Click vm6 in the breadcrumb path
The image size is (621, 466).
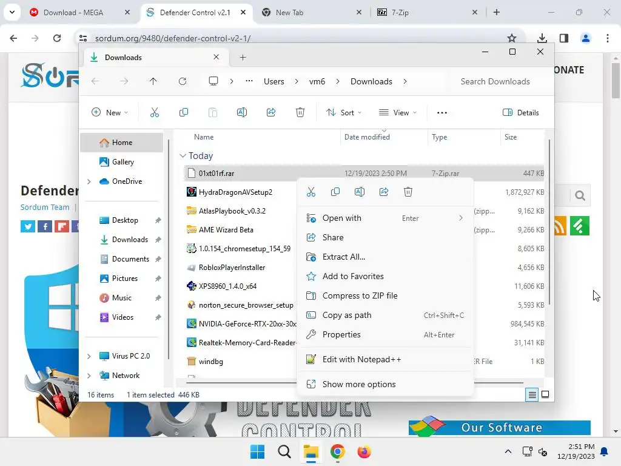[x=317, y=81]
